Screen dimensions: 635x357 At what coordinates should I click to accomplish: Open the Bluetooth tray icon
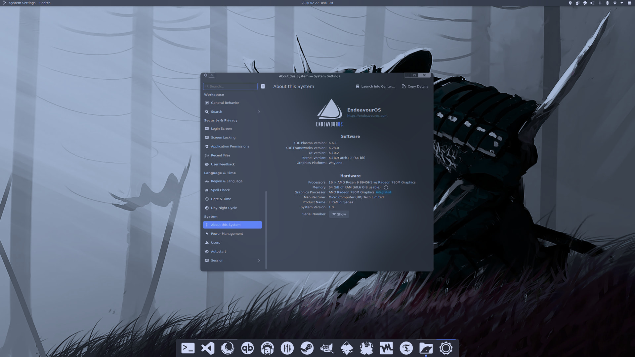(600, 3)
